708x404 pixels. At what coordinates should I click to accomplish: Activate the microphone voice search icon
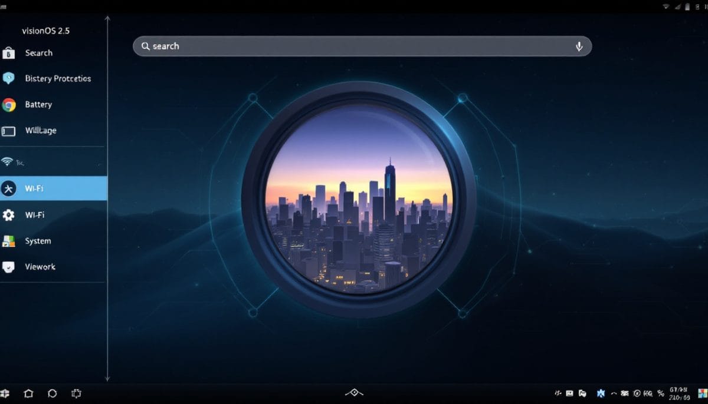pyautogui.click(x=579, y=47)
